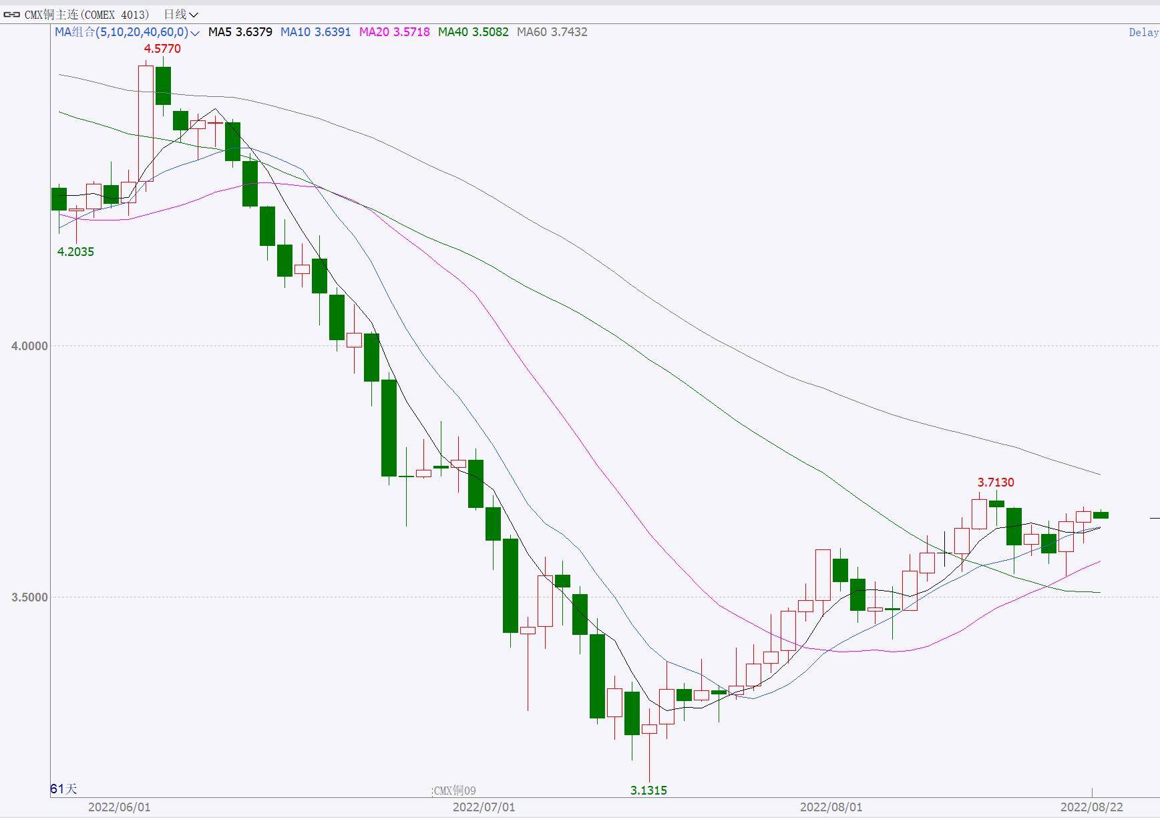The height and width of the screenshot is (818, 1160).
Task: Open the 日线 period dropdown
Action: pos(180,14)
